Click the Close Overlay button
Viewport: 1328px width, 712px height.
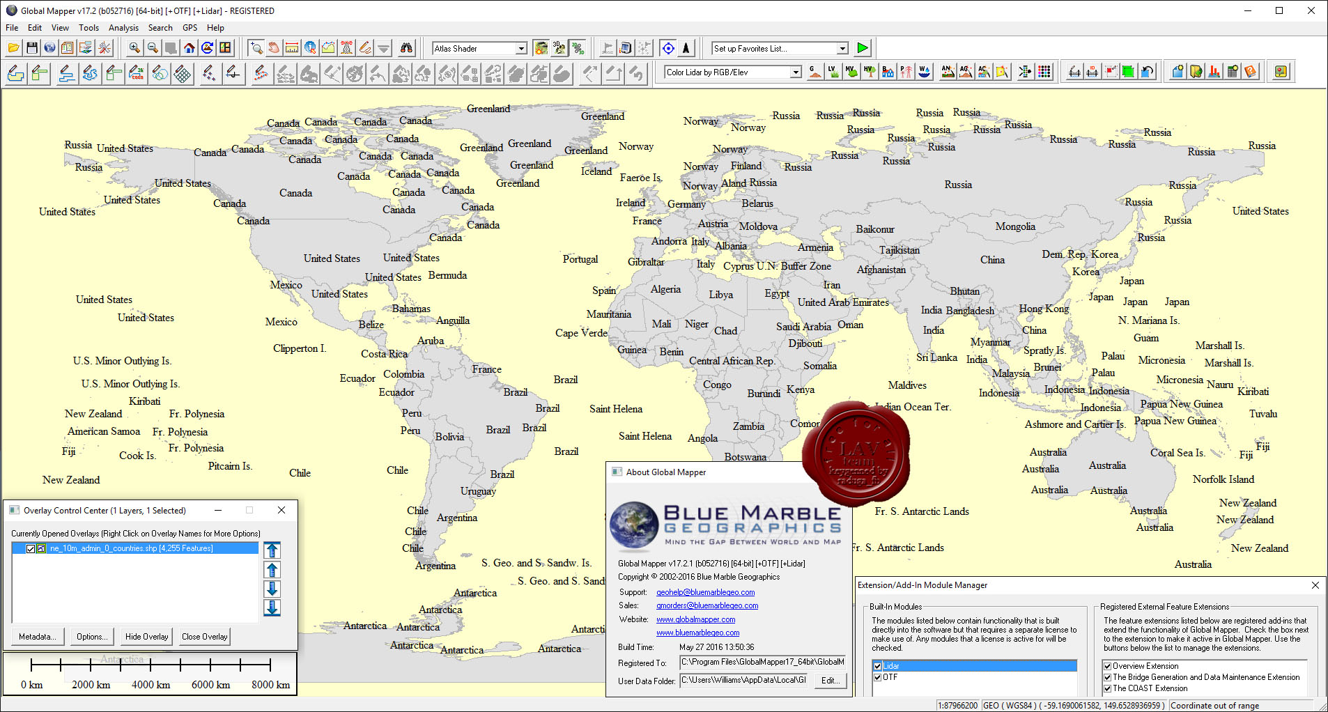tap(204, 637)
